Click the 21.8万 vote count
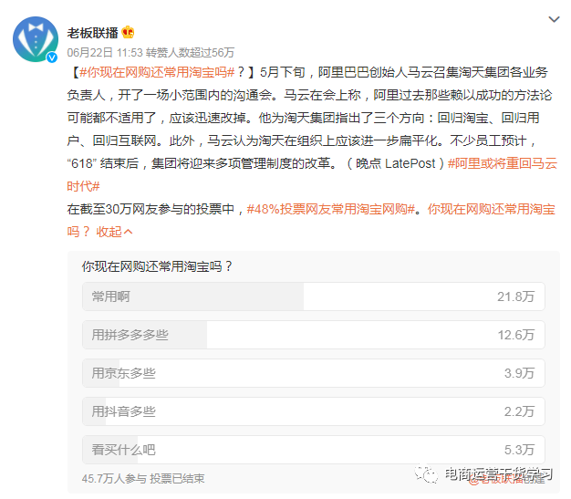Screen dimensions: 571x499 [x=515, y=296]
